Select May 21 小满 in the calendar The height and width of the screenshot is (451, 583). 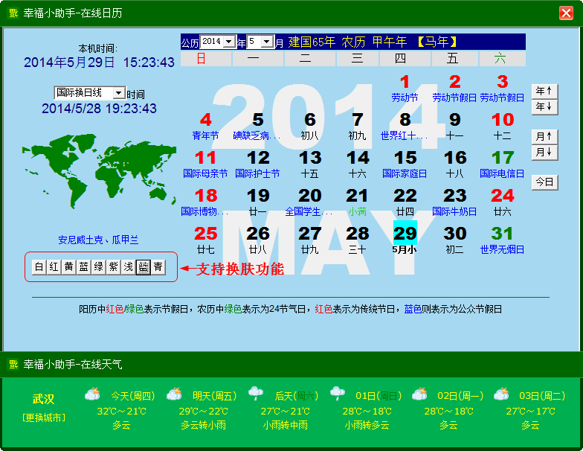357,202
